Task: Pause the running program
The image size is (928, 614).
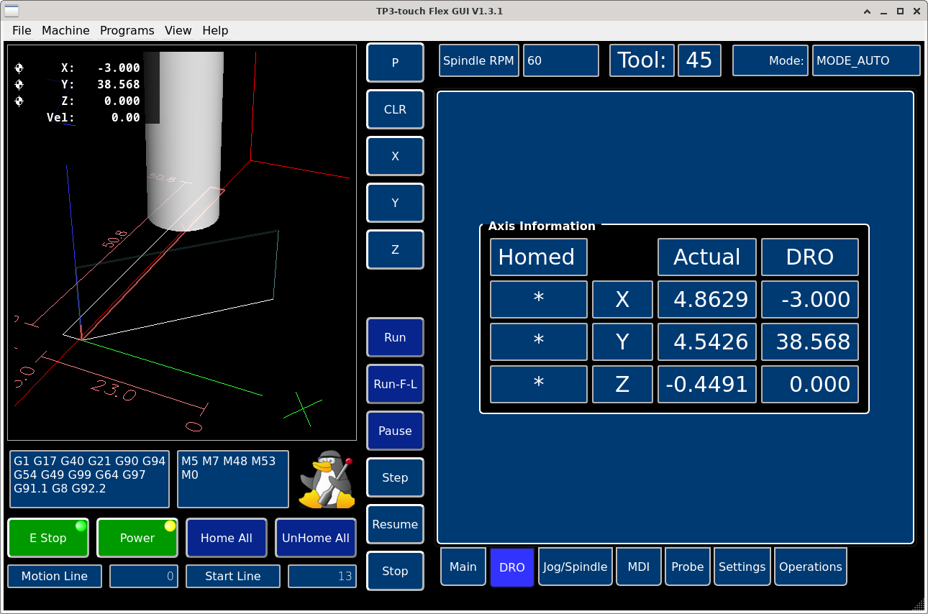Action: tap(395, 431)
